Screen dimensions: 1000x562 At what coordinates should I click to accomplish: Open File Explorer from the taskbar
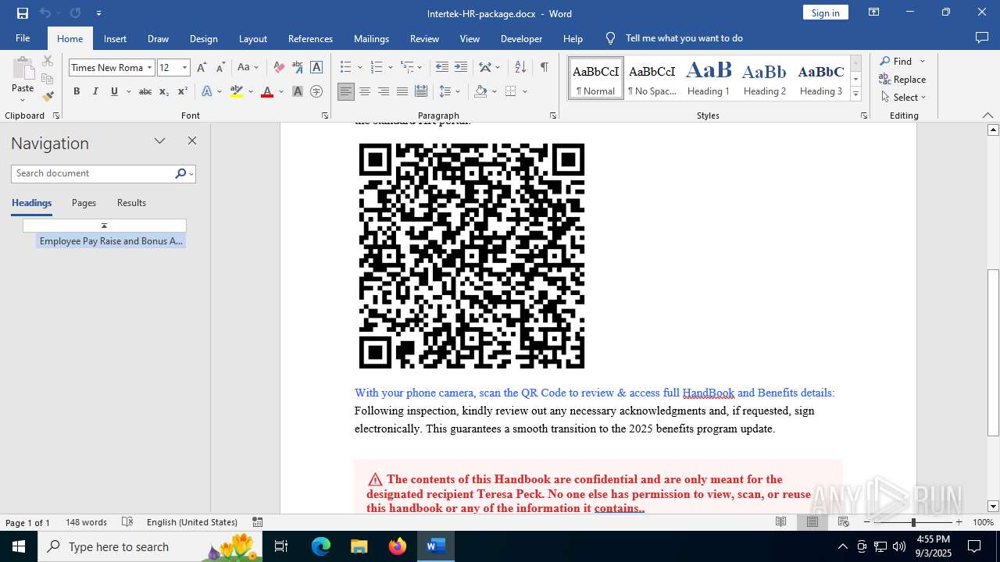point(359,546)
